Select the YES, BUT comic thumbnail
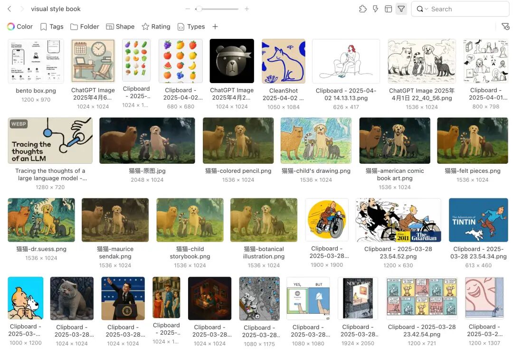The image size is (513, 356). pyautogui.click(x=308, y=298)
